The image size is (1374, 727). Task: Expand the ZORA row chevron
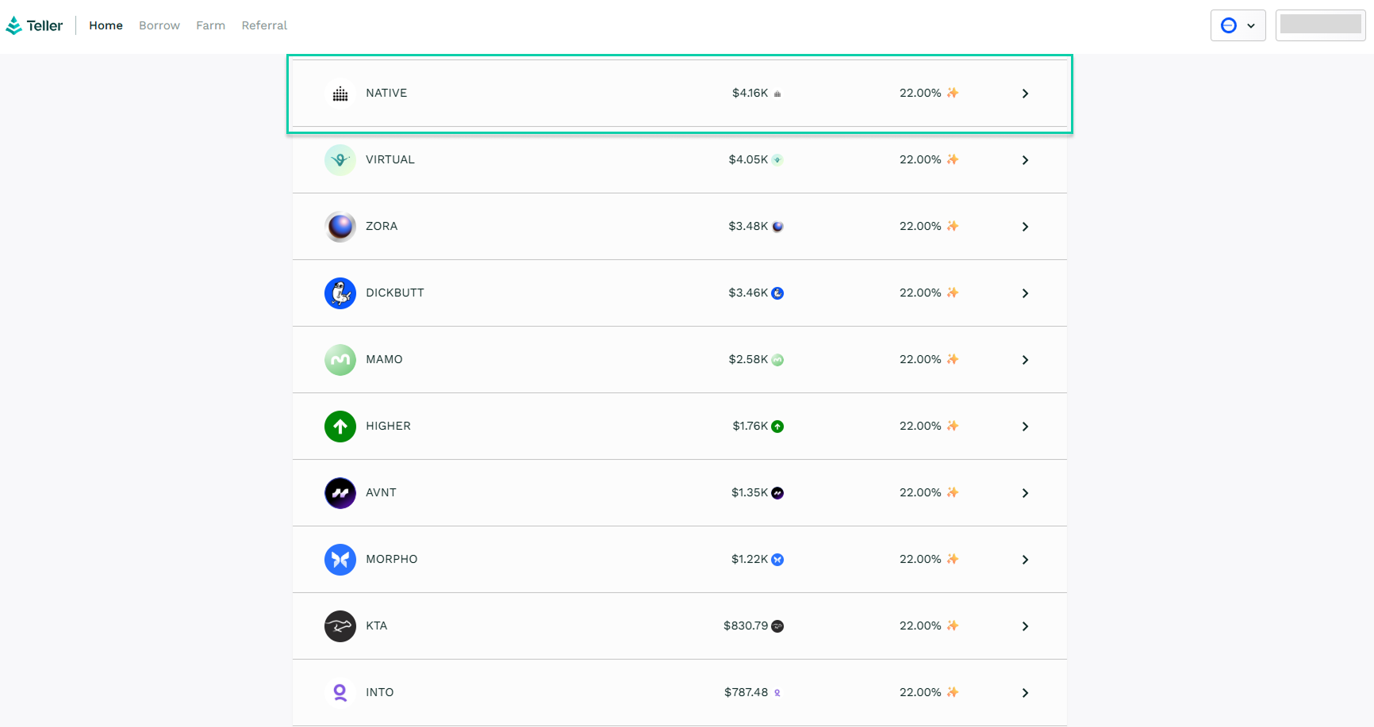point(1025,227)
